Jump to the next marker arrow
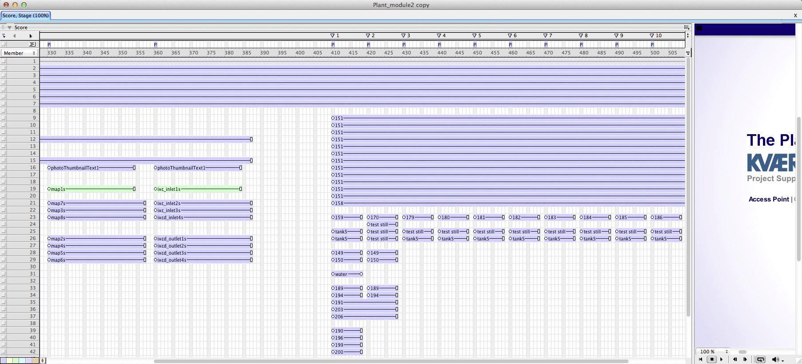Screen dimensions: 802x364 [x=31, y=36]
